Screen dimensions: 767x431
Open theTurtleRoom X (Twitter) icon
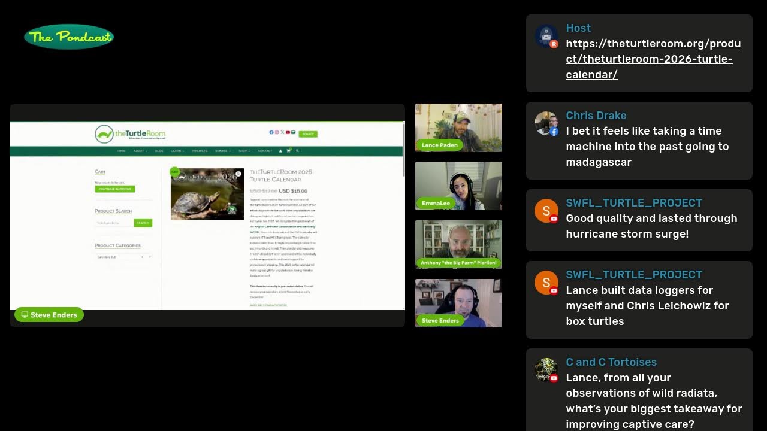tap(282, 132)
